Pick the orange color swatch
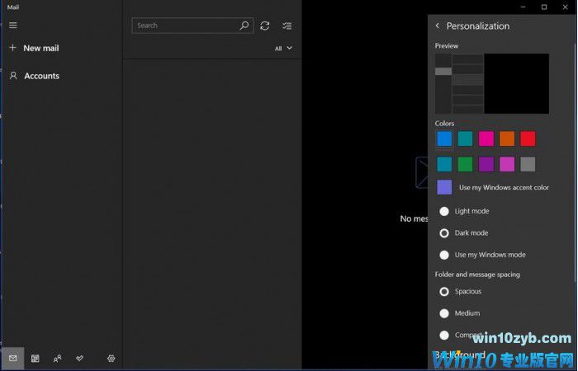 [x=507, y=139]
